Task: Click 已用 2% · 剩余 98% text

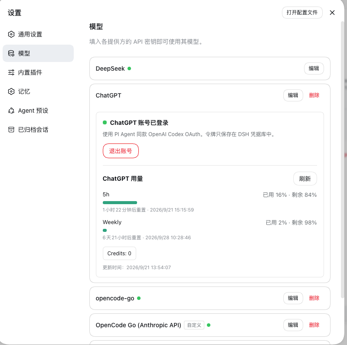Action: (291, 222)
